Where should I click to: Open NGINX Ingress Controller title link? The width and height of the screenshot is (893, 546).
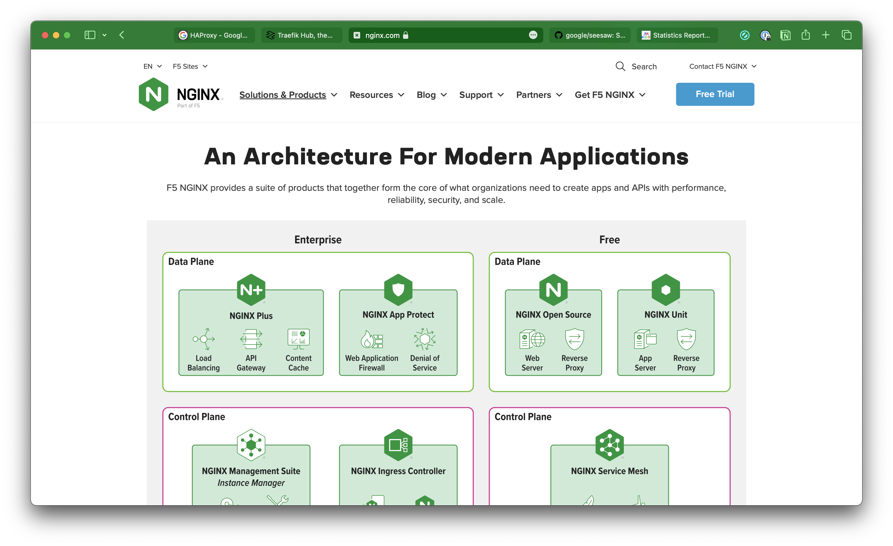398,471
